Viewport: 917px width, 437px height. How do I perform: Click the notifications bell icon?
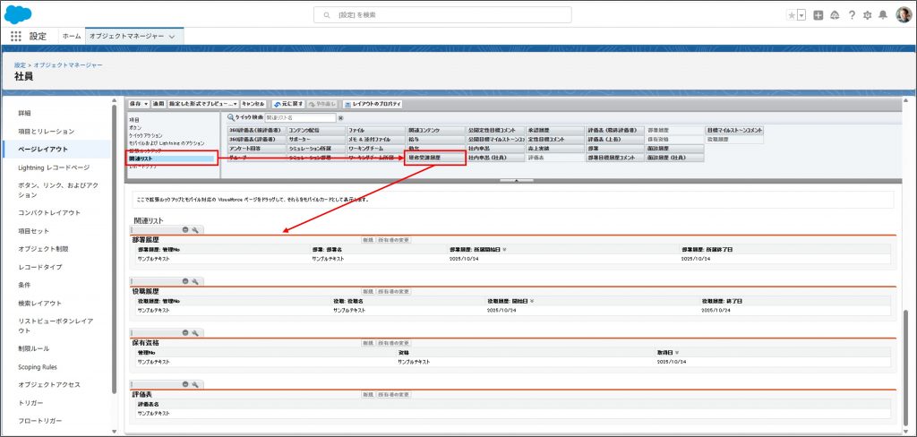tap(883, 15)
